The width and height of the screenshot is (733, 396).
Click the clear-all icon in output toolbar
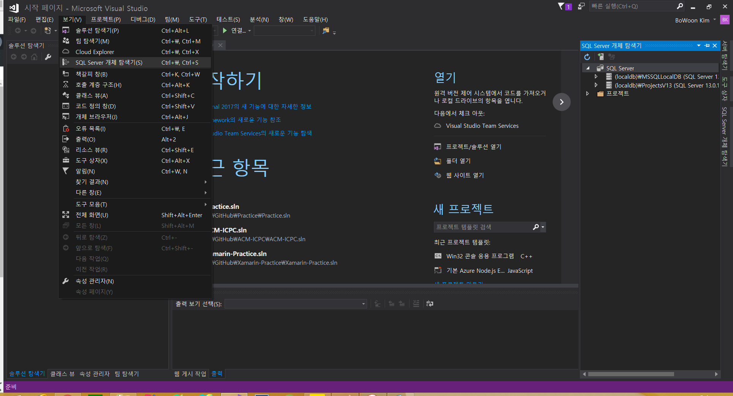(416, 304)
